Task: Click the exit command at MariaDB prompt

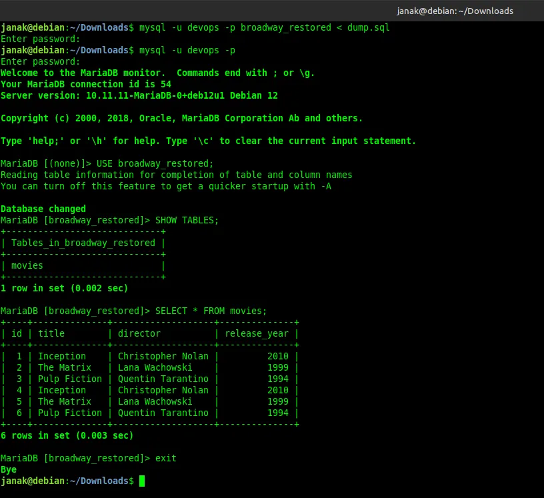Action: [x=166, y=458]
